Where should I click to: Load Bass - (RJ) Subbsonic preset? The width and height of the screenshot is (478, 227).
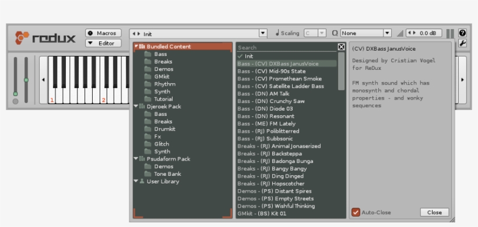(x=287, y=139)
